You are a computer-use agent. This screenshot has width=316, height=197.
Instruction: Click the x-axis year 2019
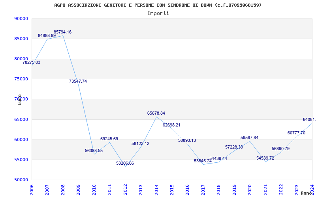(234, 189)
